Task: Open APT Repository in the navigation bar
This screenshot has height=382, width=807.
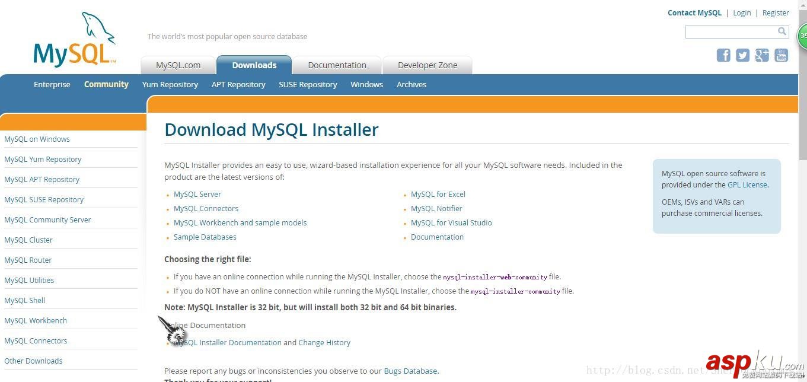Action: [x=238, y=84]
